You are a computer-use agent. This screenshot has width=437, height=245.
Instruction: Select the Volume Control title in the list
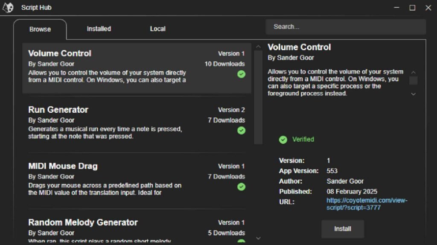(60, 53)
